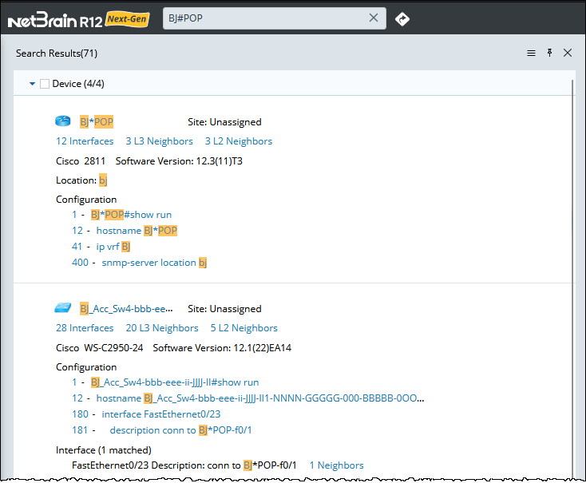Click Next-Gen badge
The image size is (586, 483).
(127, 19)
